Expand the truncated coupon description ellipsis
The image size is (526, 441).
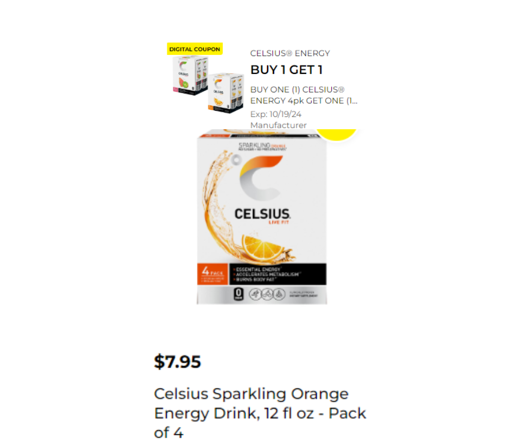[x=353, y=101]
